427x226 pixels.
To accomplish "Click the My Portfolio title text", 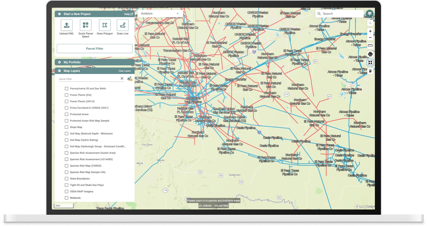I will (72, 62).
